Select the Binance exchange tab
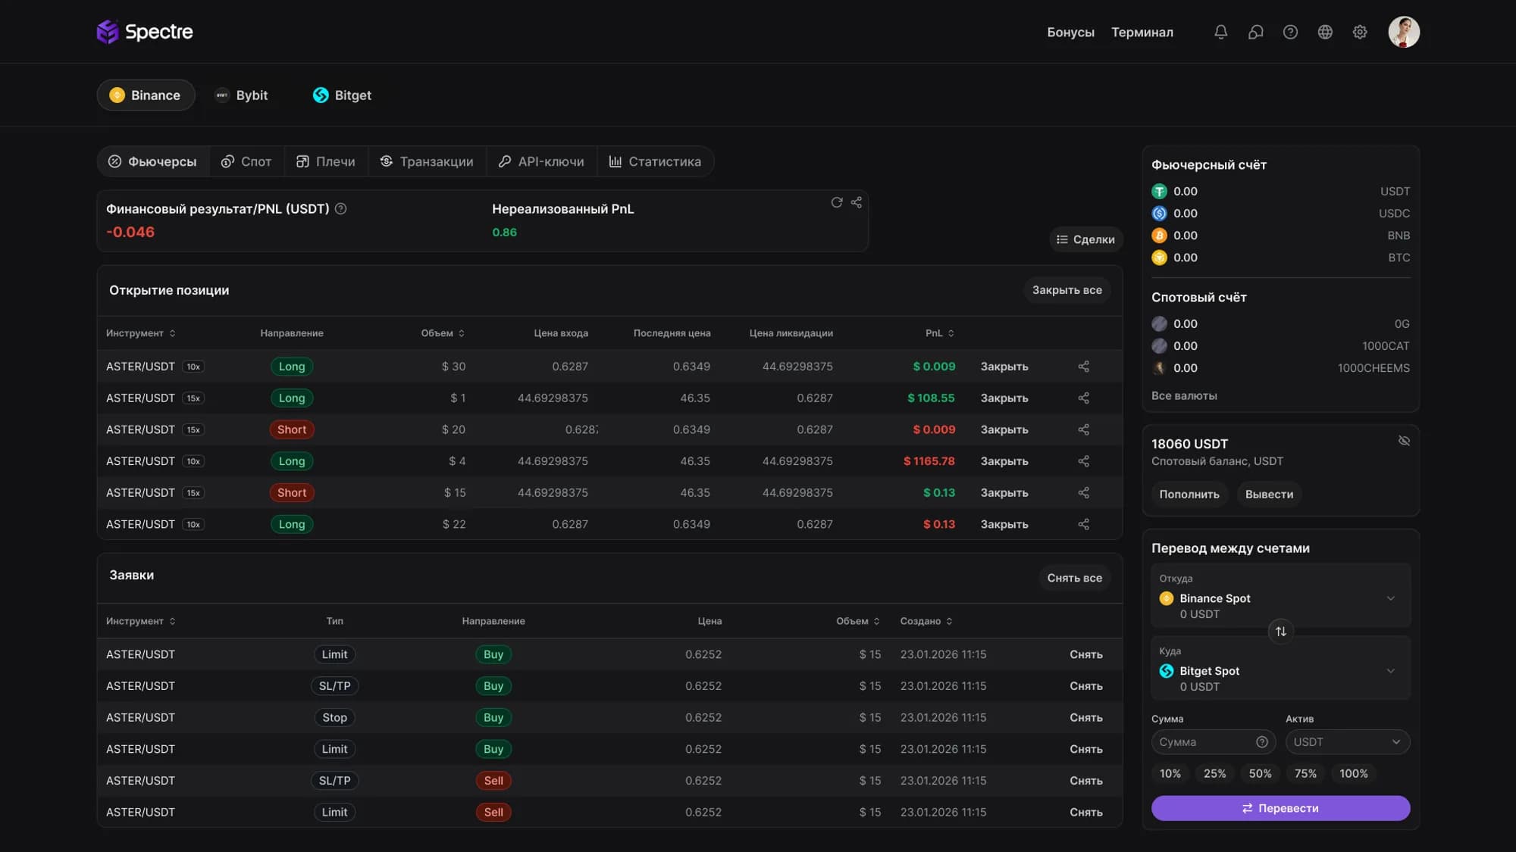This screenshot has height=852, width=1516. coord(146,95)
